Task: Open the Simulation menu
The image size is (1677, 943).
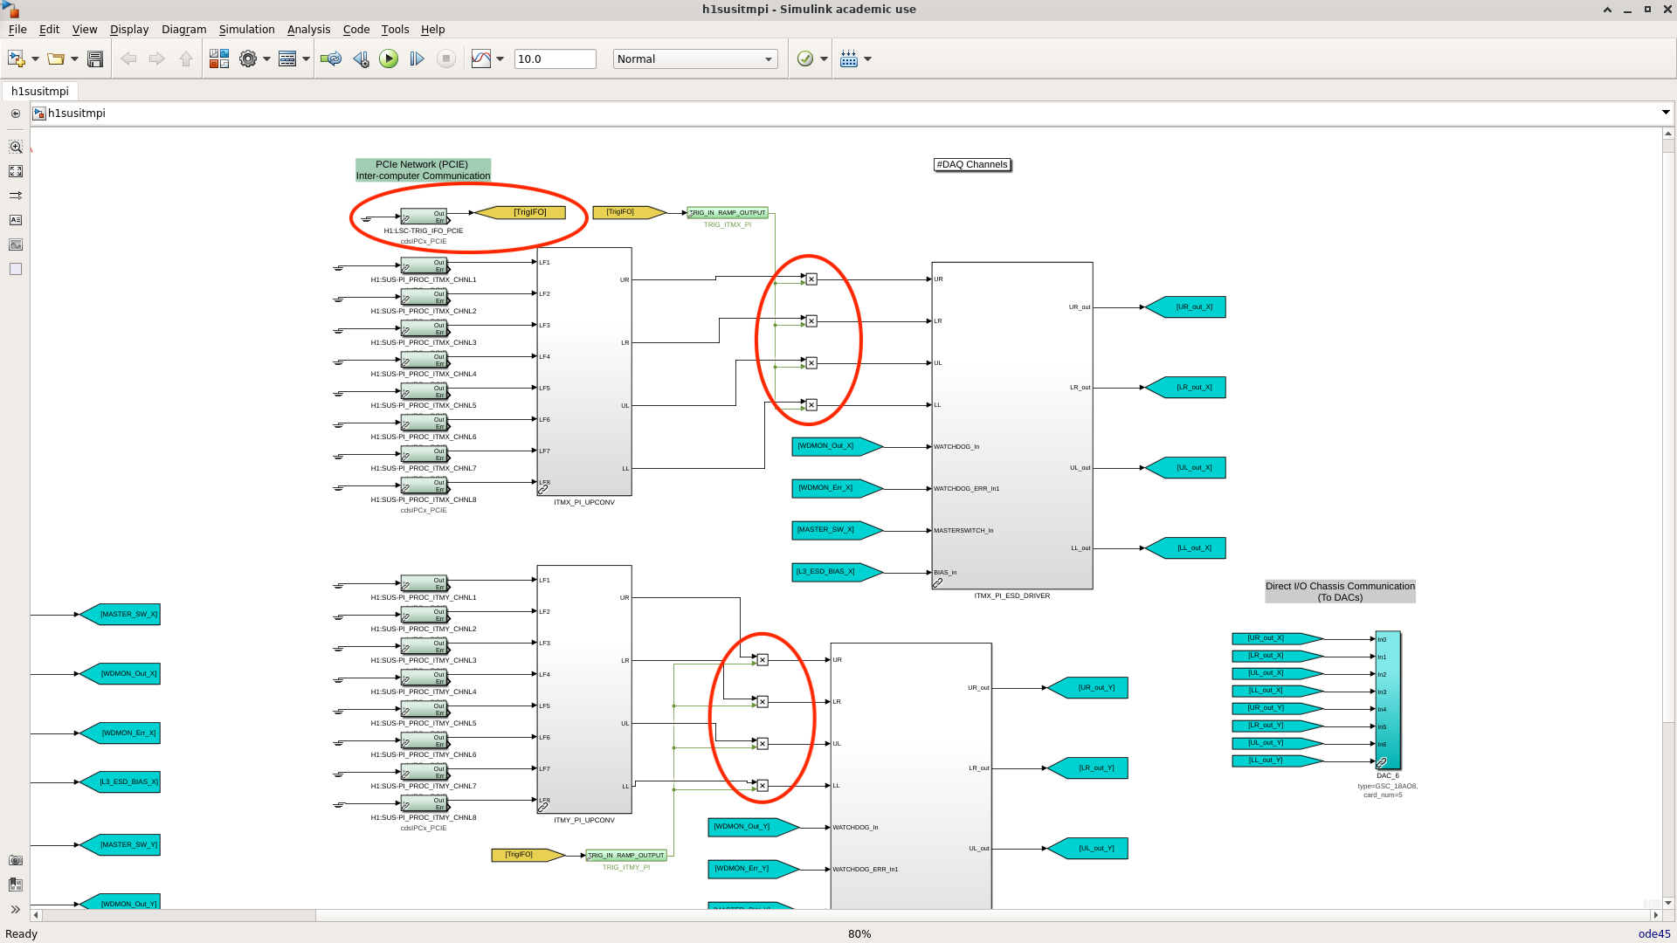Action: 246,29
